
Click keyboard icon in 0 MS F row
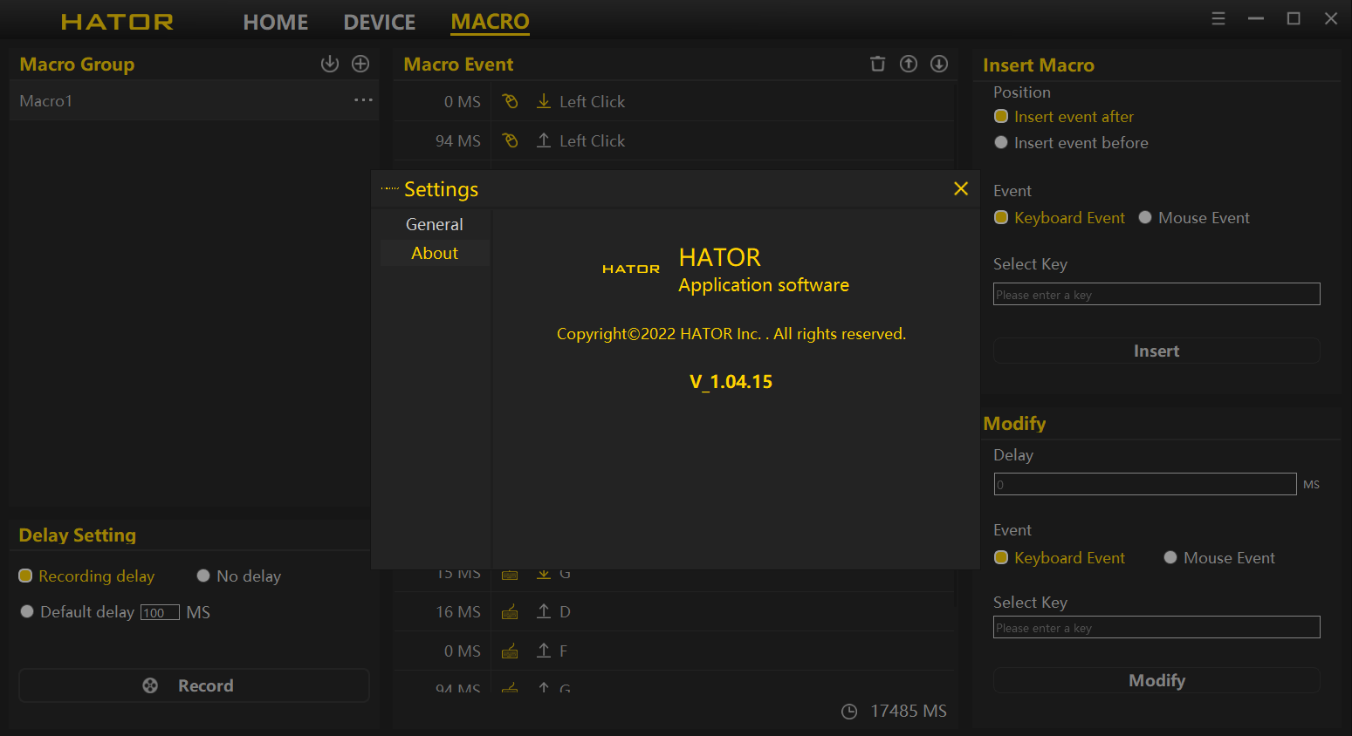(511, 651)
